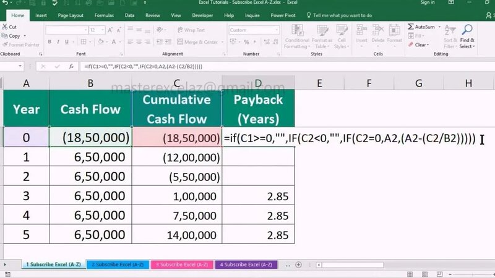Switch to the Page Layout tab

point(71,15)
